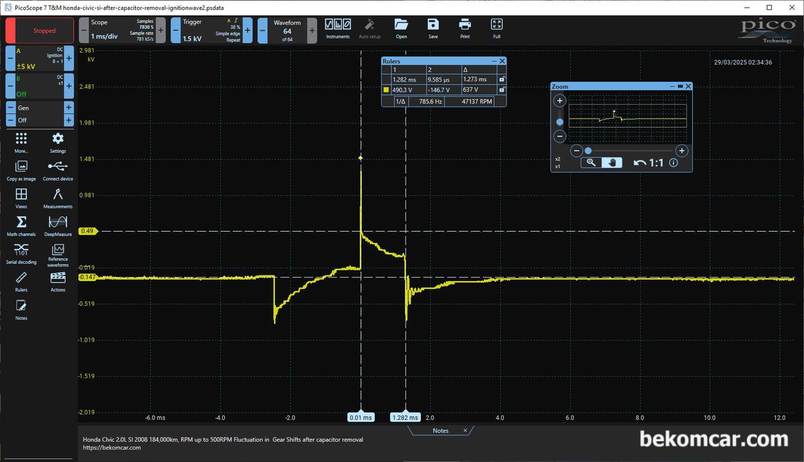Click the 1.282 ms time ruler handle

[405, 417]
